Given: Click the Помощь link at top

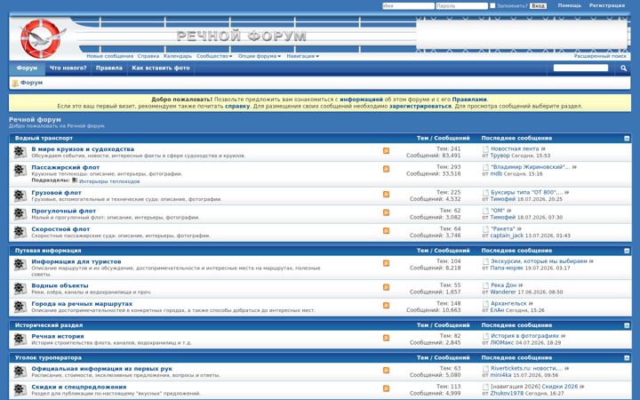Looking at the screenshot, I should [x=570, y=5].
